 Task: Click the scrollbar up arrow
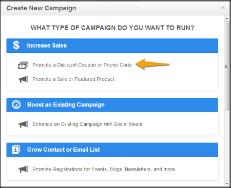click(x=227, y=18)
